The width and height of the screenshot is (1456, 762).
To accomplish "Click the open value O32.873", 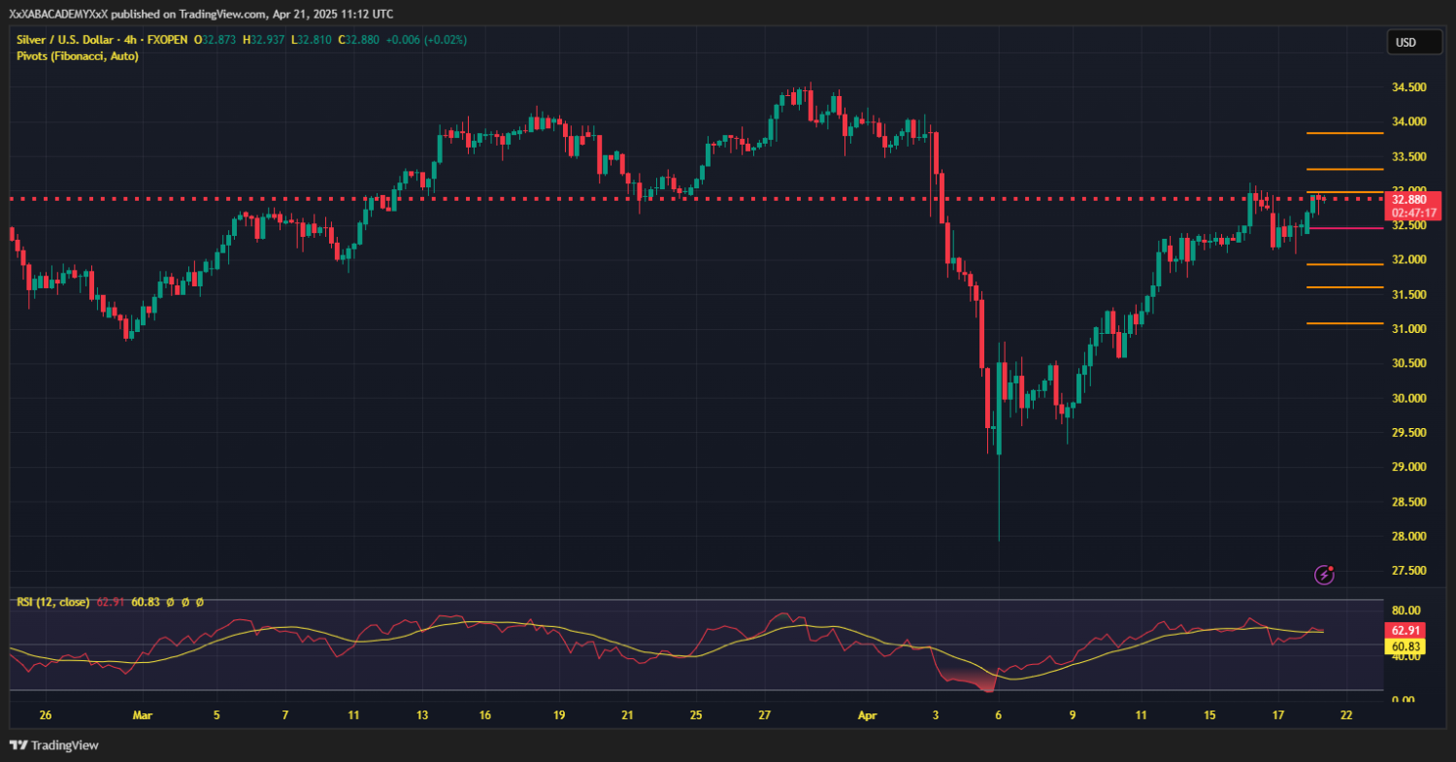I will [216, 40].
